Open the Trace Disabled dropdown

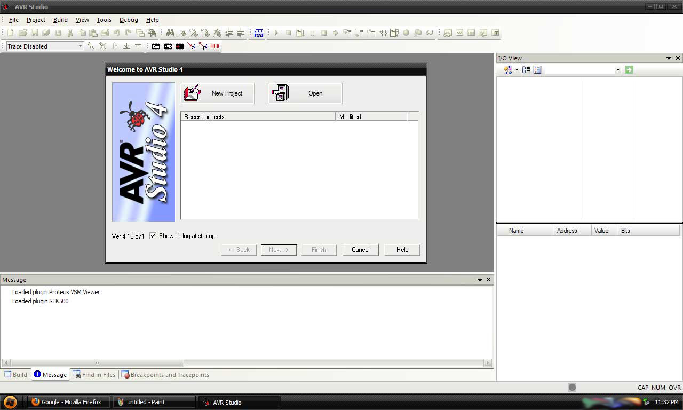81,46
